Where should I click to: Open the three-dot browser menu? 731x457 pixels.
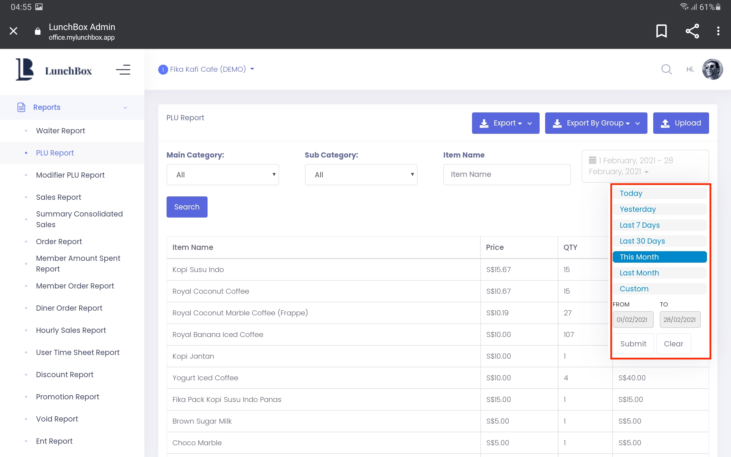click(x=718, y=31)
